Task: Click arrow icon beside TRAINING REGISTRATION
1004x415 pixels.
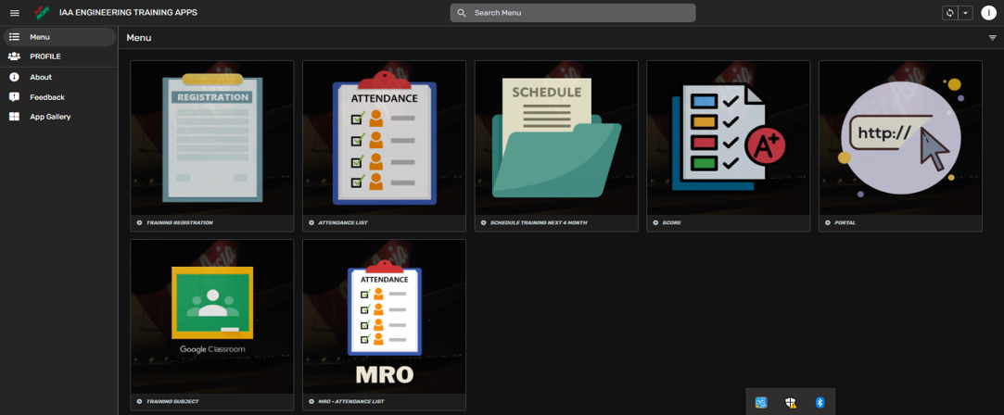Action: (139, 223)
